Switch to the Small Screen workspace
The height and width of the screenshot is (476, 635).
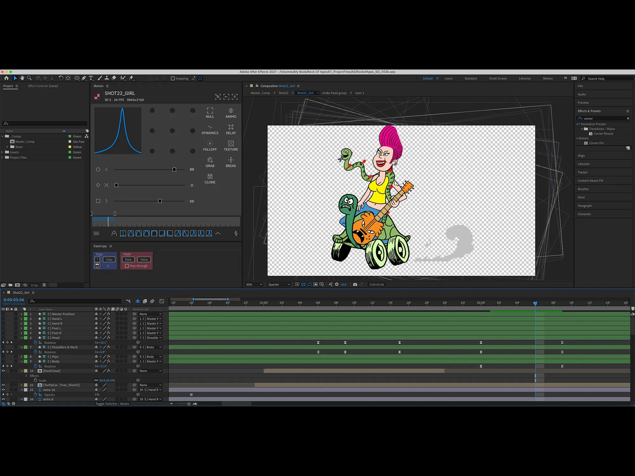498,78
